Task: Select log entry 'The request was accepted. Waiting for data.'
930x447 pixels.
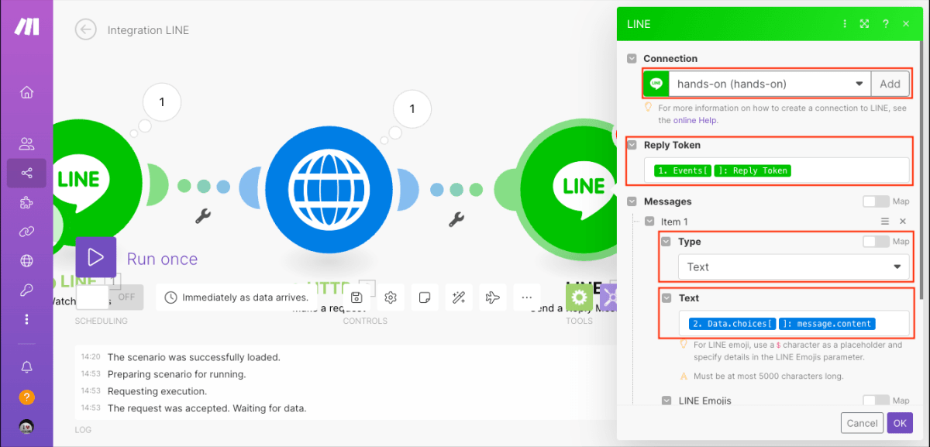Action: [207, 408]
